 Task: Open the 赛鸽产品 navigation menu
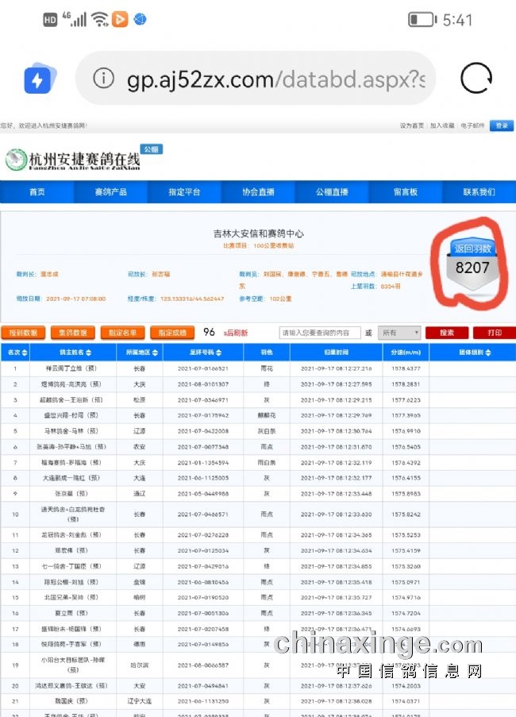tap(110, 192)
